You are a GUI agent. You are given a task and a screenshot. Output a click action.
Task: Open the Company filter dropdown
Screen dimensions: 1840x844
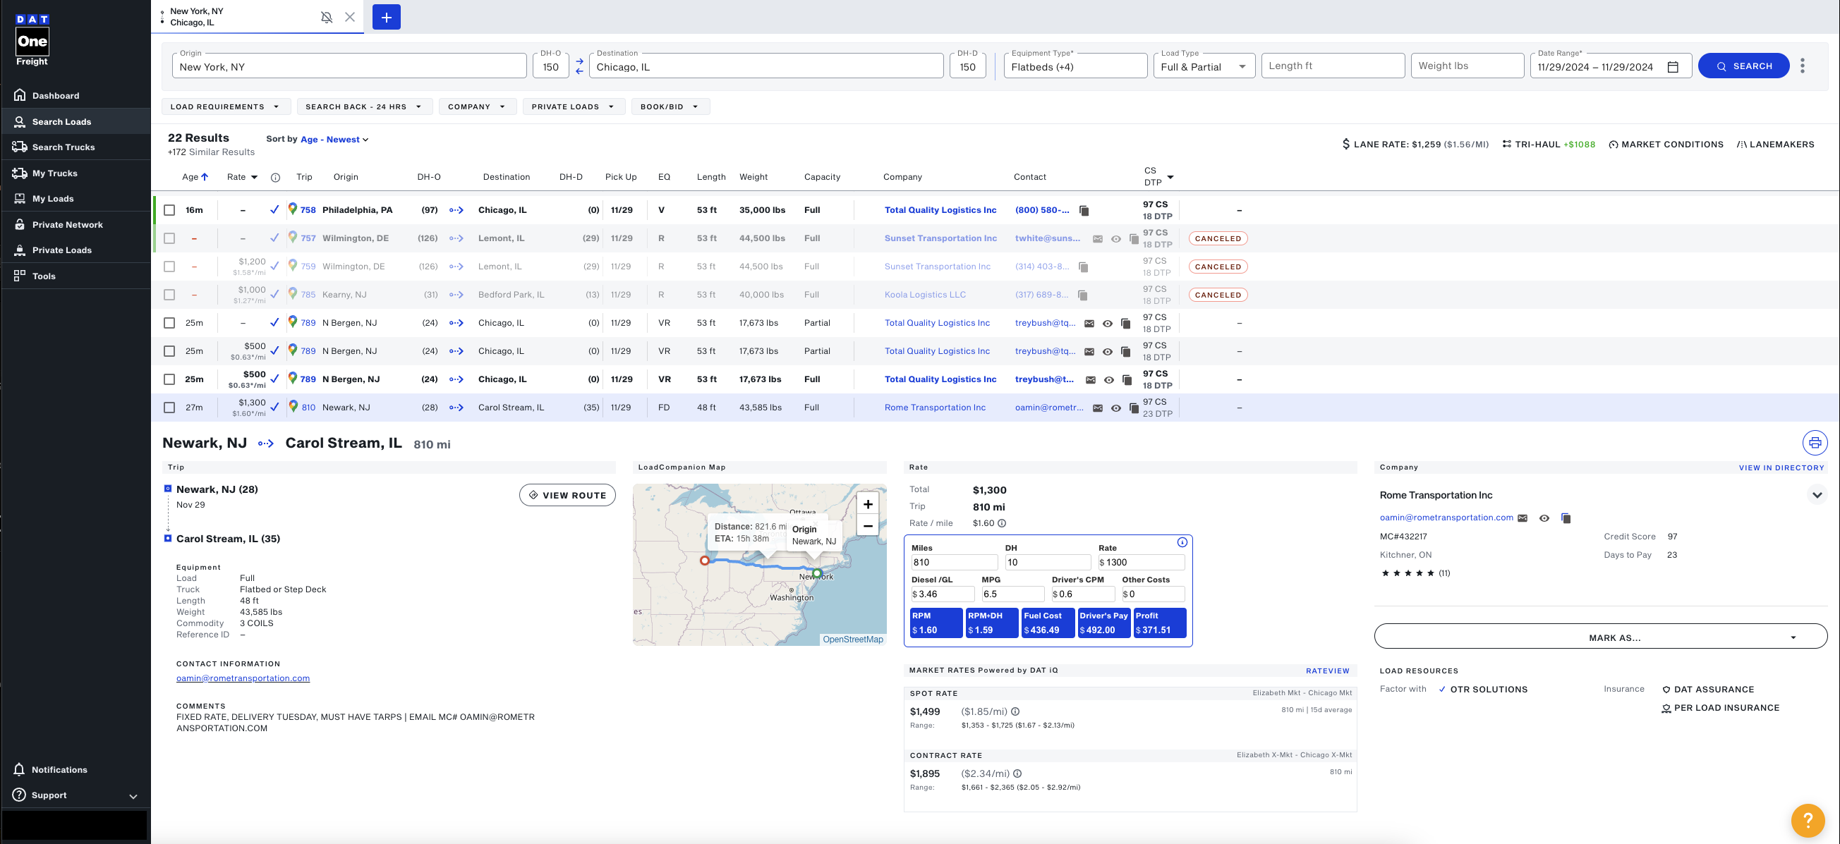(x=477, y=106)
